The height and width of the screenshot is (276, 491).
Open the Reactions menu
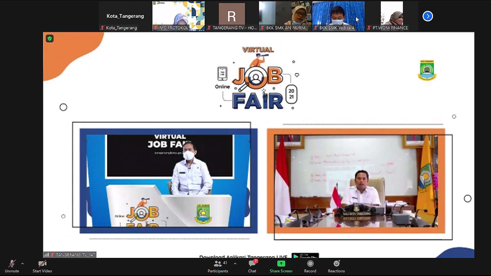336,266
